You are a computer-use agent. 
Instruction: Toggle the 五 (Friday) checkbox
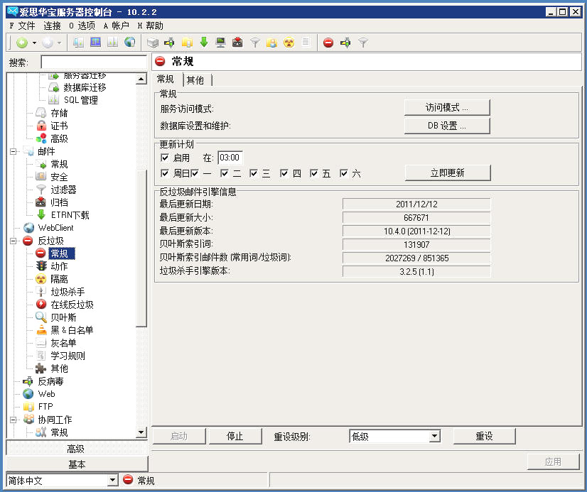tap(313, 173)
